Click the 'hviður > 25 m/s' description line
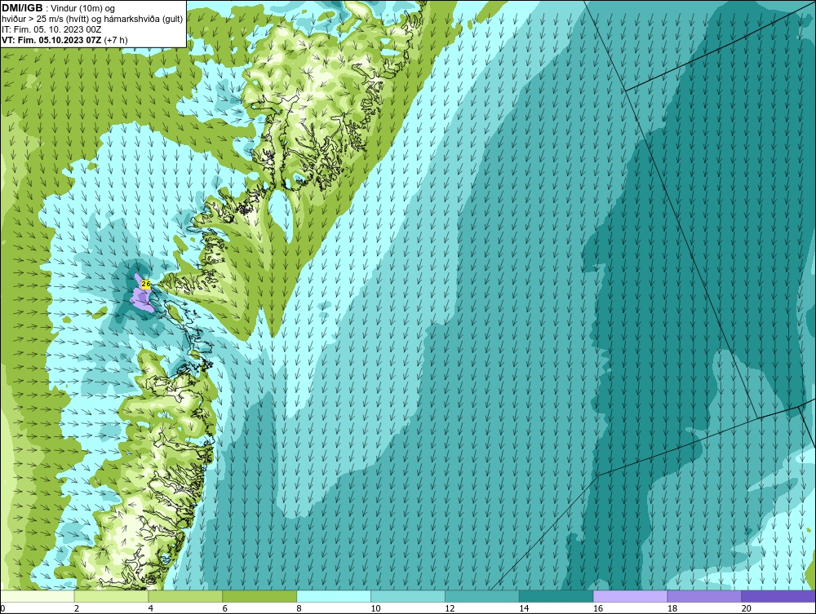The image size is (816, 614). pyautogui.click(x=92, y=20)
